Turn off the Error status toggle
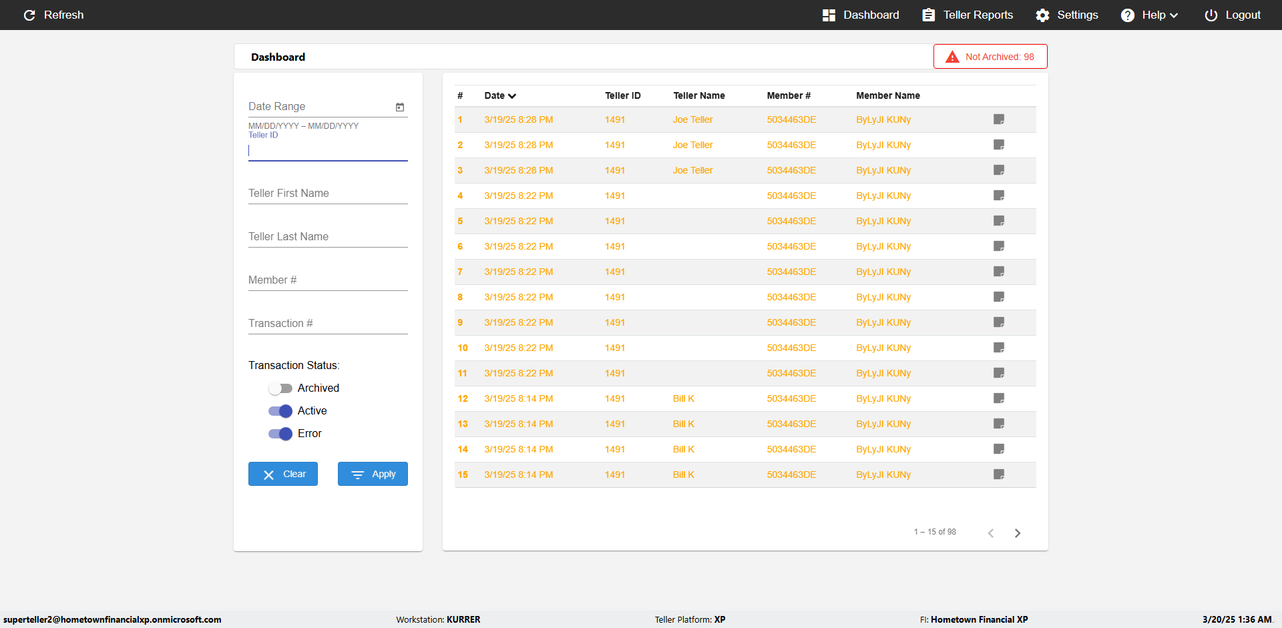 click(280, 434)
